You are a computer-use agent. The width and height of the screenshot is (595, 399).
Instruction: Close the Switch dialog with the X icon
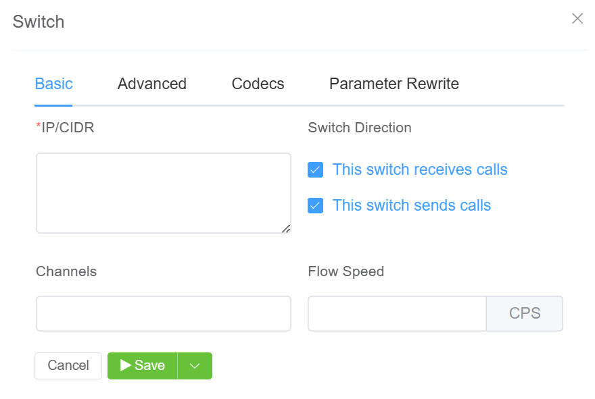click(577, 19)
